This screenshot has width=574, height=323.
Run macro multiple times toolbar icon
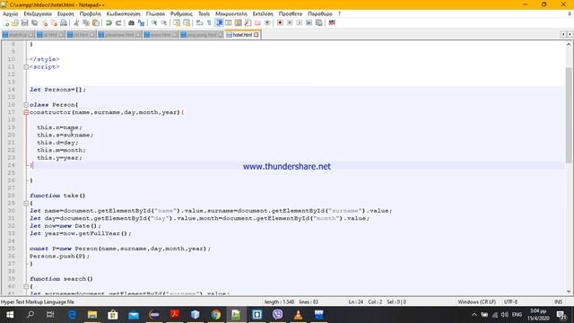click(x=309, y=22)
